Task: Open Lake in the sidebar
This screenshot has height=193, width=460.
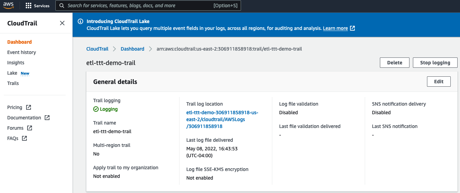Action: point(12,73)
